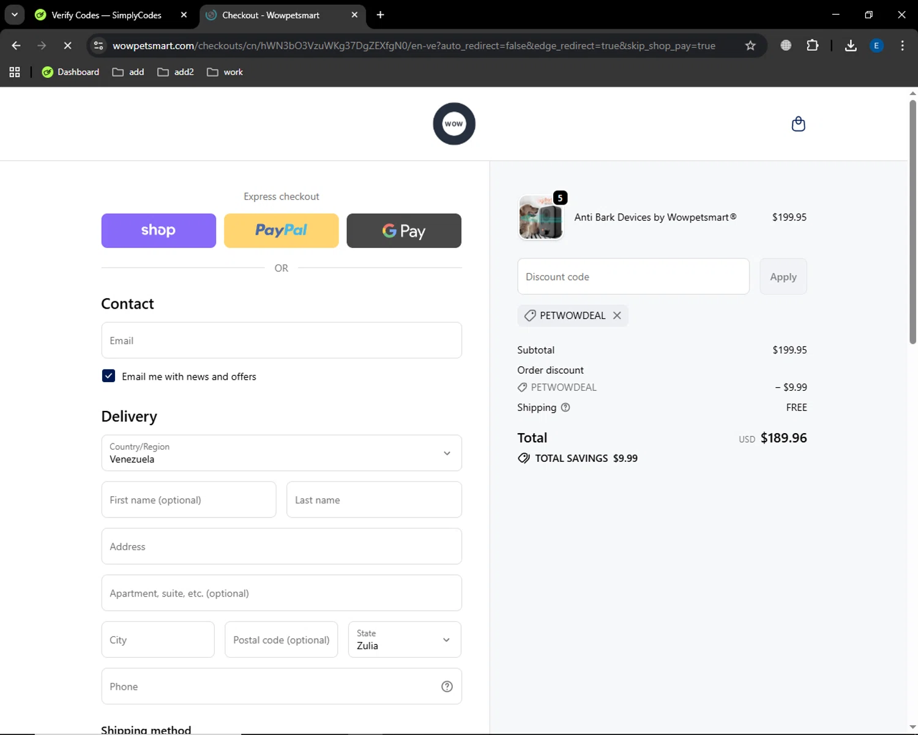This screenshot has width=918, height=735.
Task: Focus the Discount code field
Action: (x=633, y=277)
